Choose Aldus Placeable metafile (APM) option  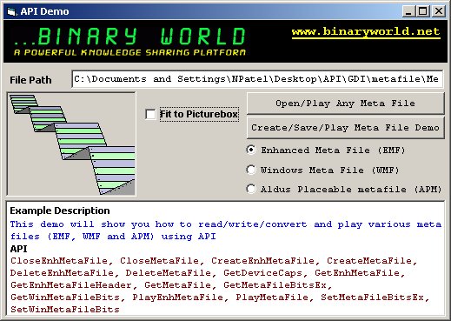251,189
